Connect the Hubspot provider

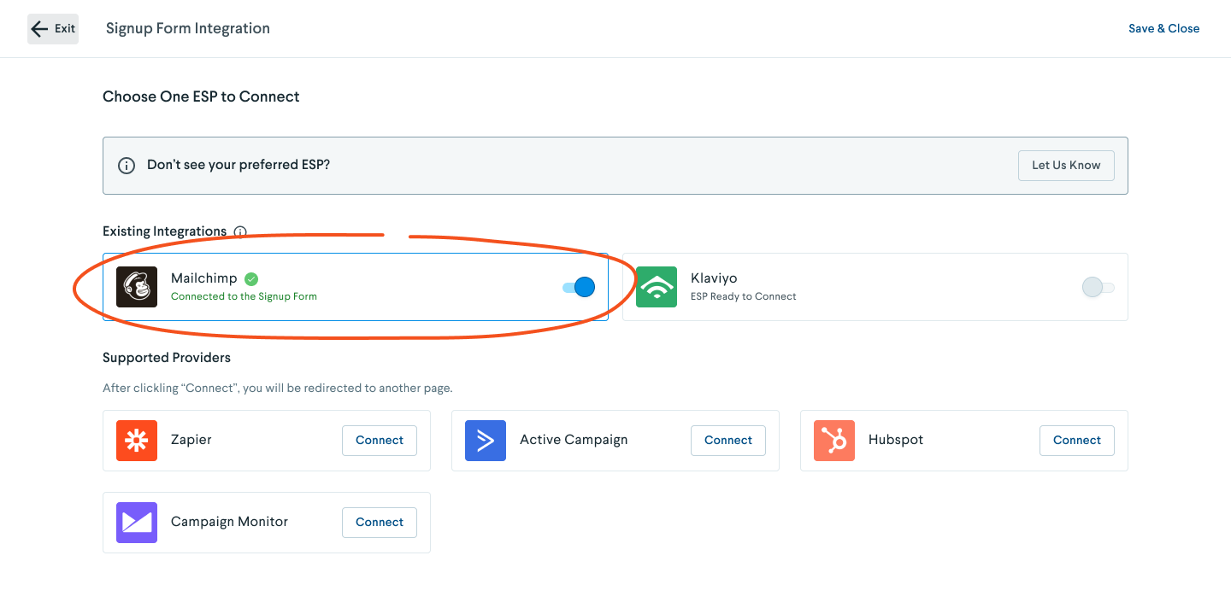(1077, 441)
